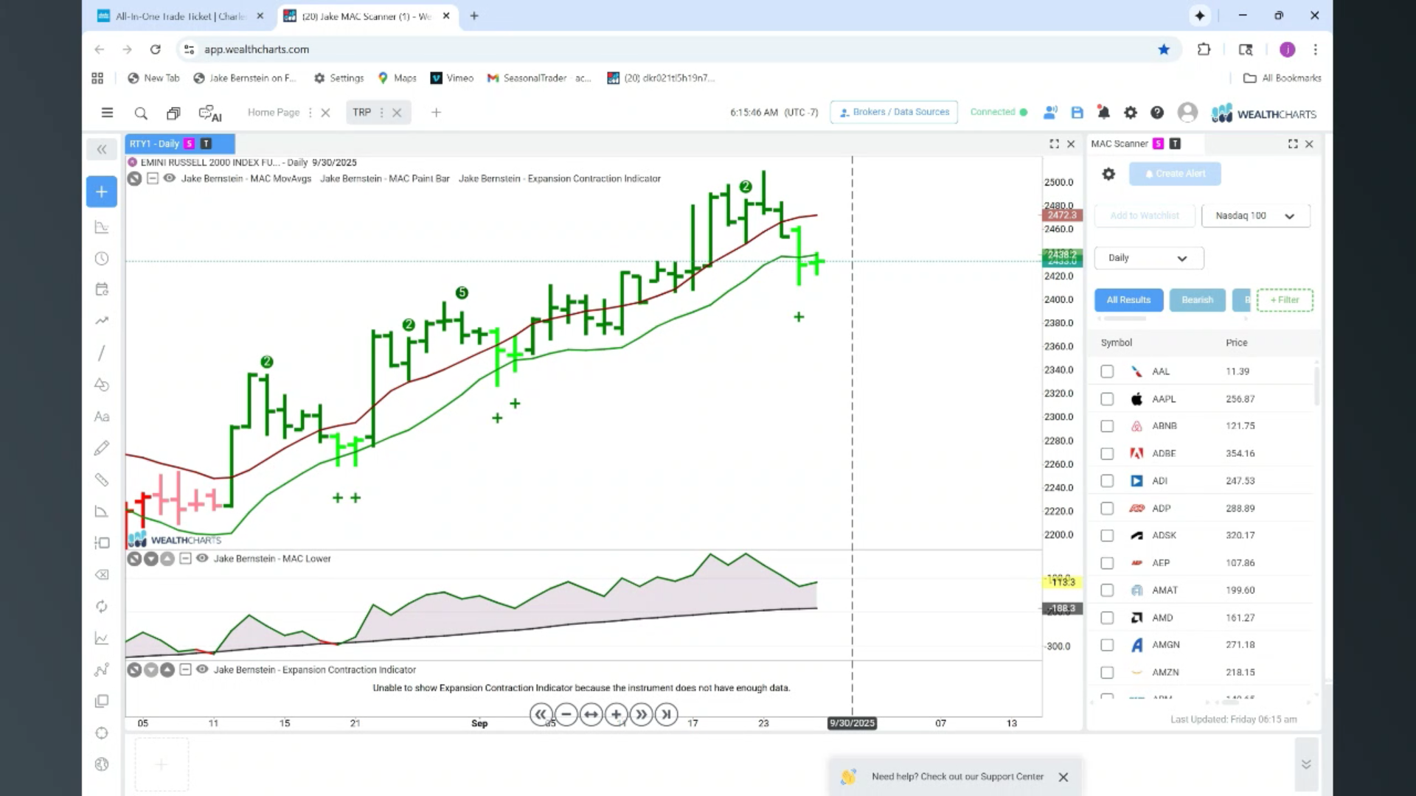
Task: Collapse the main chart indicators legend
Action: click(152, 178)
